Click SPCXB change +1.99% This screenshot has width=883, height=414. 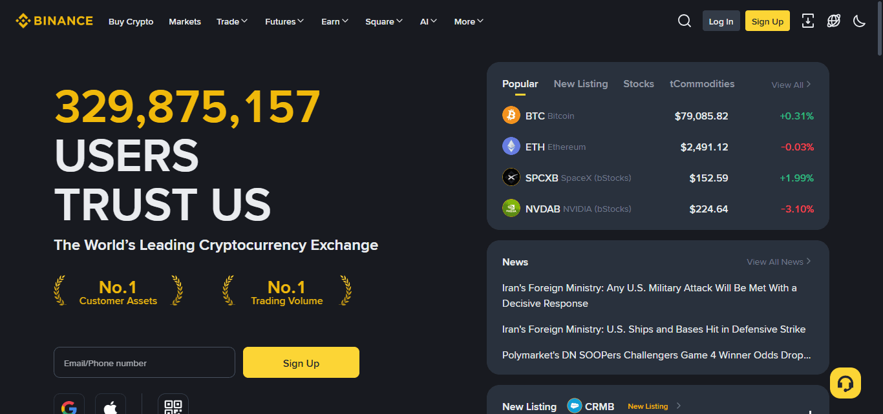pyautogui.click(x=797, y=178)
